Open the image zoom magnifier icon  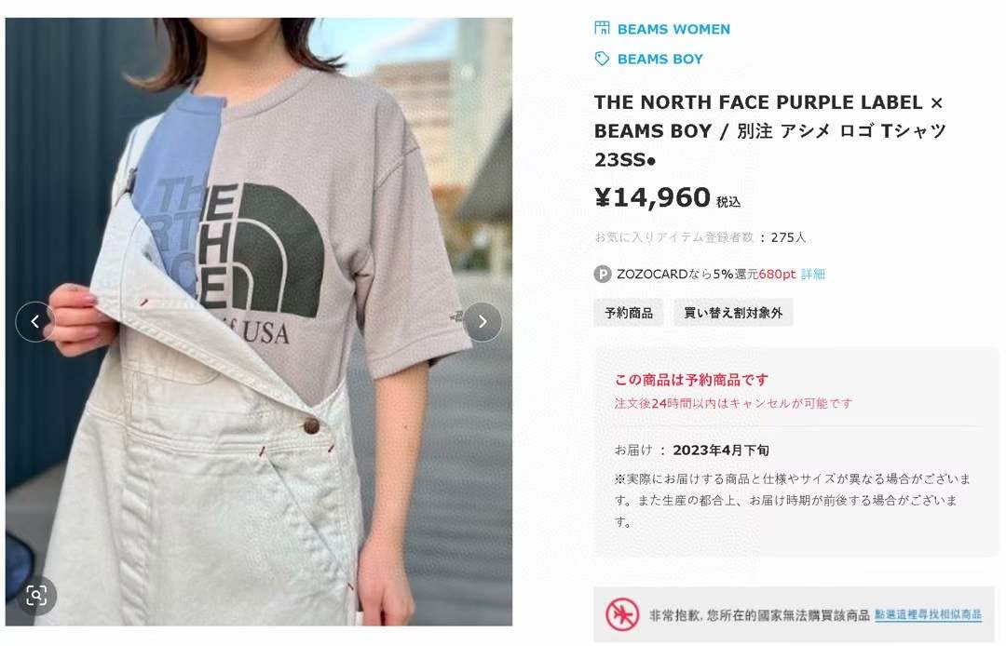coord(36,596)
